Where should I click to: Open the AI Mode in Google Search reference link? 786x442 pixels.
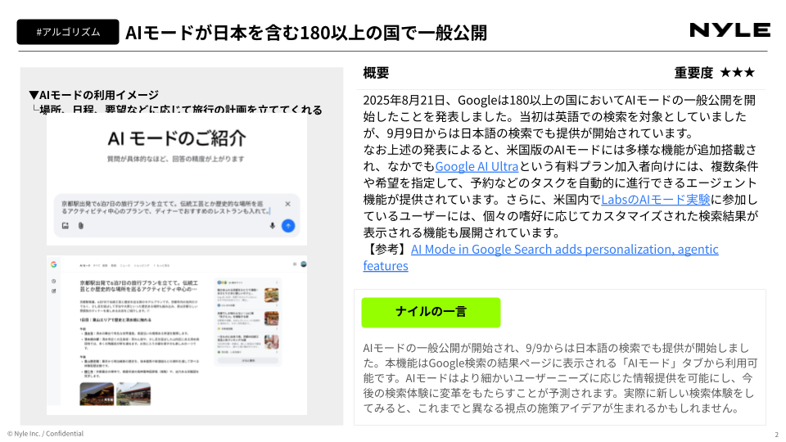[564, 249]
